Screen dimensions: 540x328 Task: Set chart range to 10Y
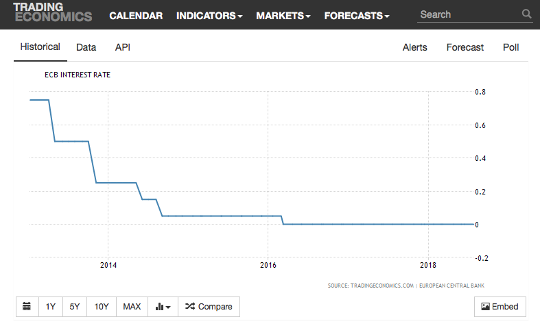click(x=102, y=306)
